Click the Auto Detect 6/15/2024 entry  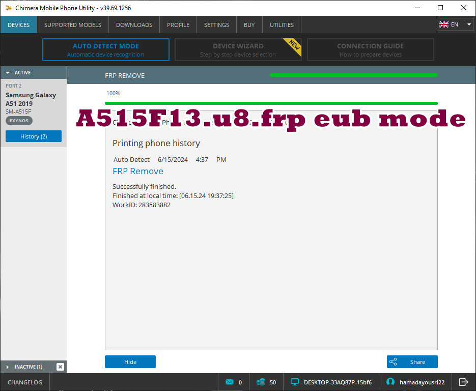tap(170, 160)
